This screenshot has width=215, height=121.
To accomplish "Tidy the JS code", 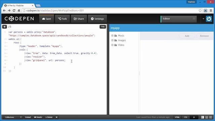I will pos(103,27).
